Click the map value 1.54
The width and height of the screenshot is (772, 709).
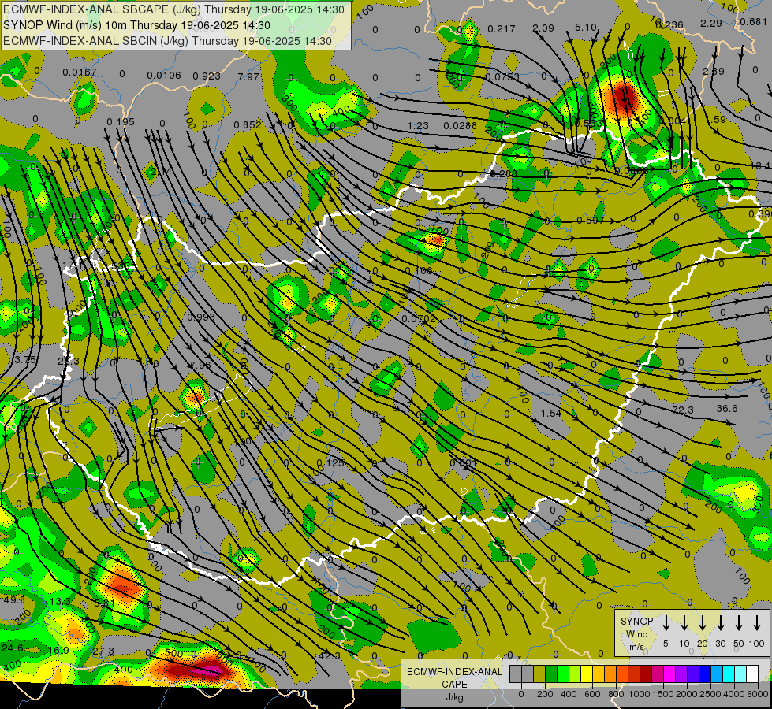(551, 414)
